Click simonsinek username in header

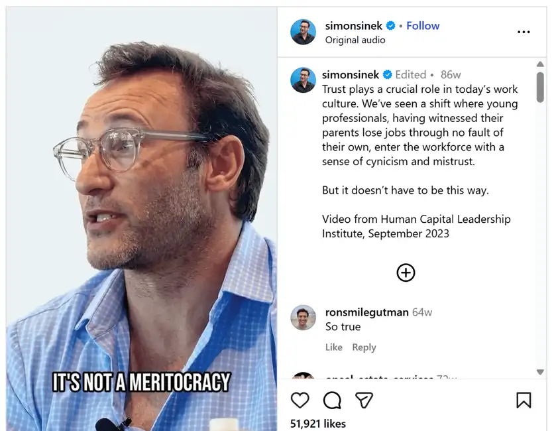click(x=354, y=26)
